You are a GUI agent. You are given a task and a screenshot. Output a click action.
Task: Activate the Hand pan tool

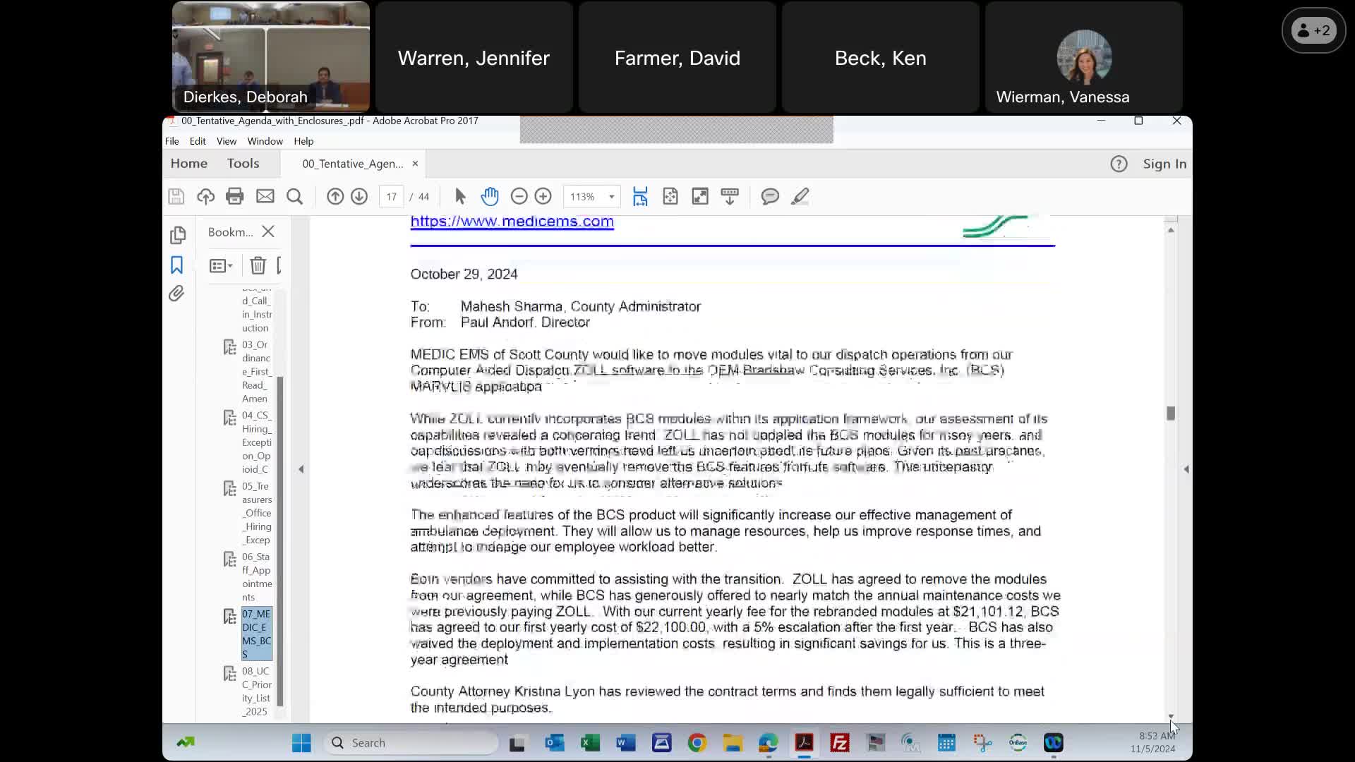490,197
